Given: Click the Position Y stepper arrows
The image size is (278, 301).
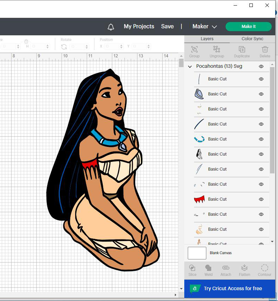Looking at the screenshot, I should click(x=148, y=46).
